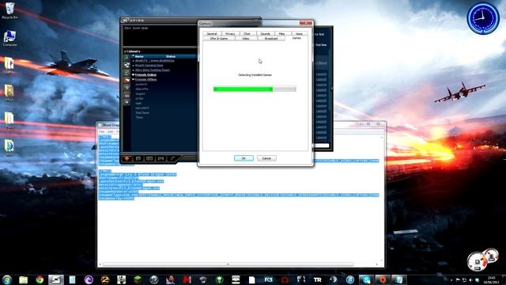Click the green detecting-games progress bar
This screenshot has width=506, height=285.
(255, 89)
